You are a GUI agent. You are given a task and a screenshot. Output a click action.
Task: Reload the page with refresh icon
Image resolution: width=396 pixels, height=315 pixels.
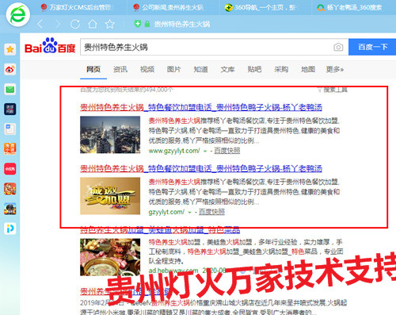coord(75,25)
